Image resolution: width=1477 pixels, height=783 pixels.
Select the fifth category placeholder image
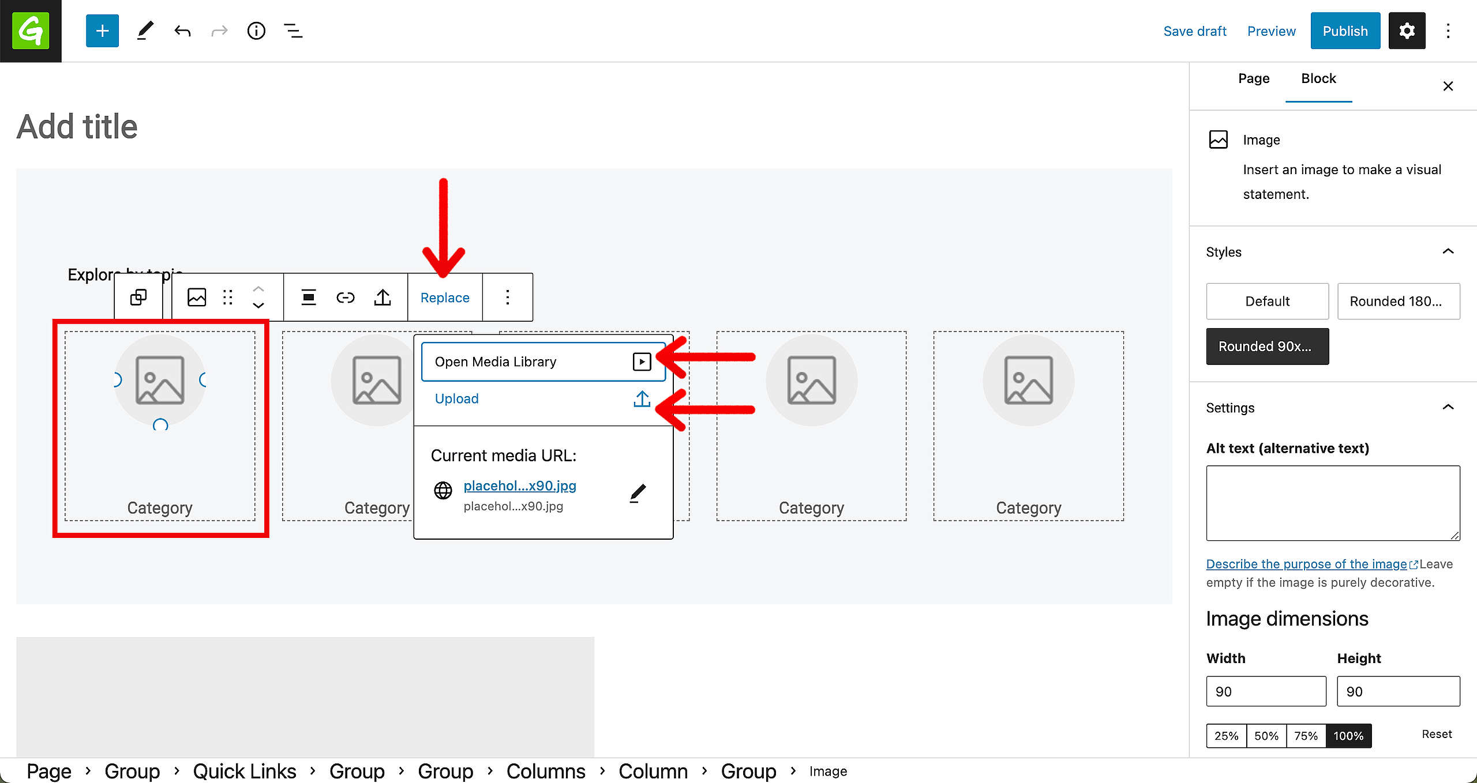pyautogui.click(x=1029, y=381)
